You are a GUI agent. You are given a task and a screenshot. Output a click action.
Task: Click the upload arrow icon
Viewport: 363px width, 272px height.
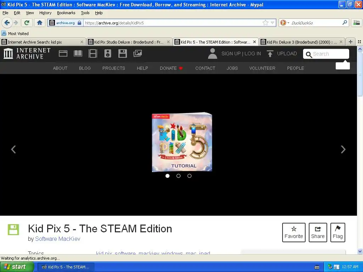(x=270, y=54)
